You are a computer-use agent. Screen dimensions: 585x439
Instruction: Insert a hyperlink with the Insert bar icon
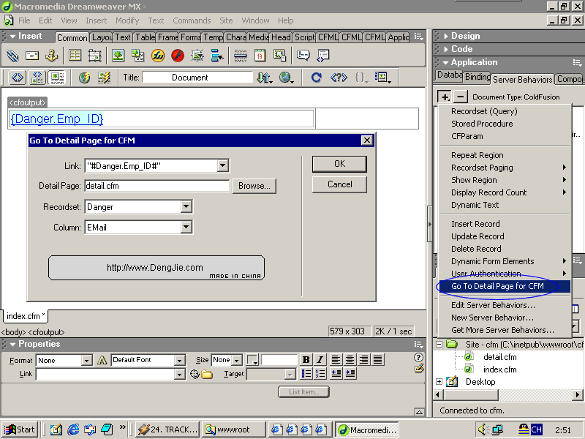[12, 56]
